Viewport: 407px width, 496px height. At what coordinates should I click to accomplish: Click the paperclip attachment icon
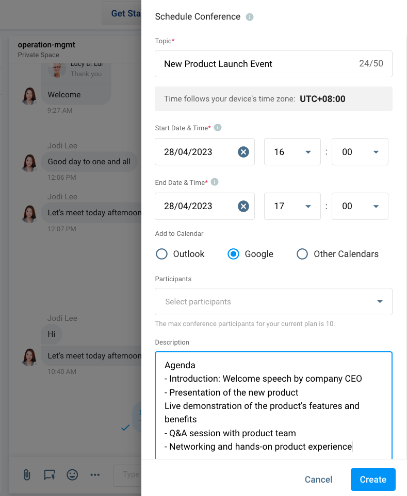pos(27,475)
